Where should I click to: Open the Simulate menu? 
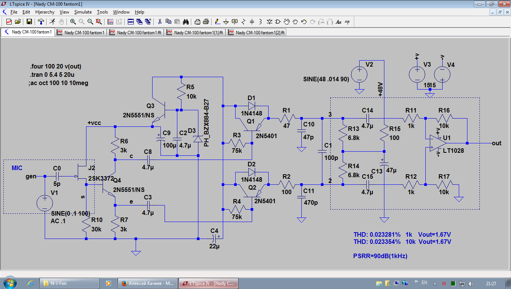pos(83,12)
